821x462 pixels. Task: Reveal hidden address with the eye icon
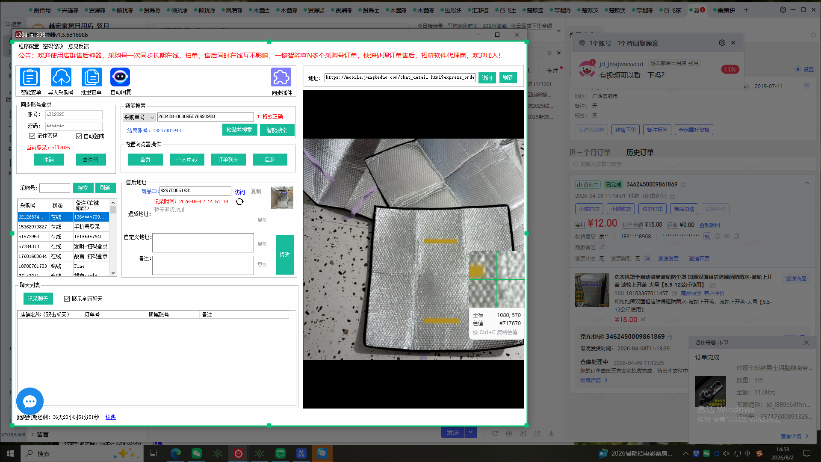pyautogui.click(x=726, y=236)
